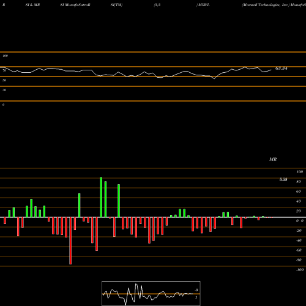This screenshot has width=306, height=306.
Task: Click the MR value 5.48 label
Action: [x=283, y=180]
